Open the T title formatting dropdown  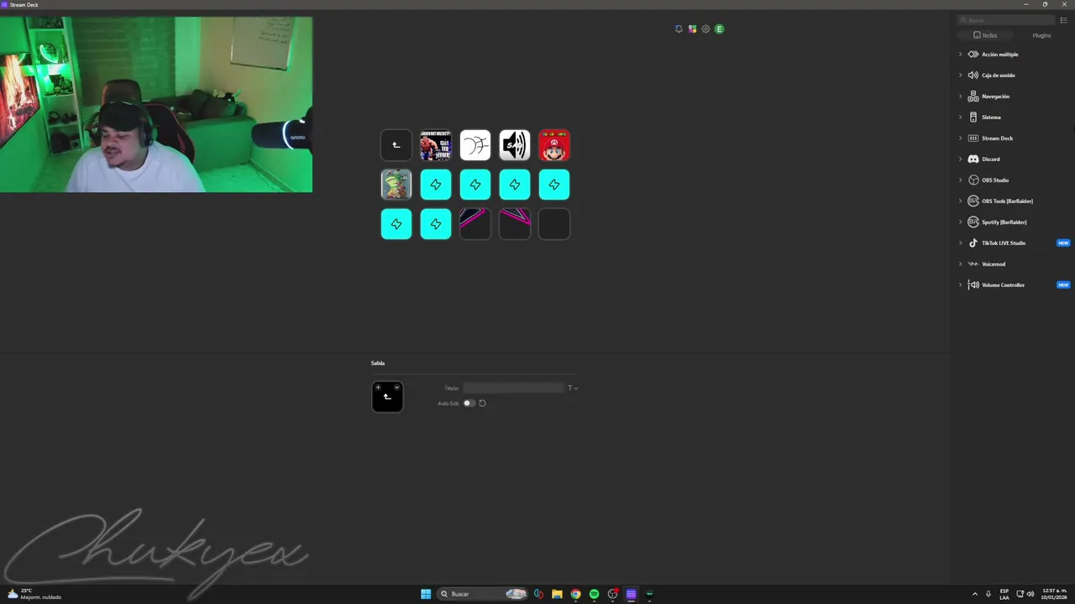click(573, 388)
